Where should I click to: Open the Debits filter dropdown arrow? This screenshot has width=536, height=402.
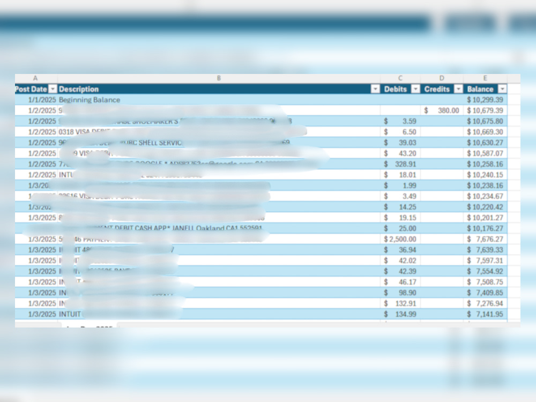(x=415, y=89)
